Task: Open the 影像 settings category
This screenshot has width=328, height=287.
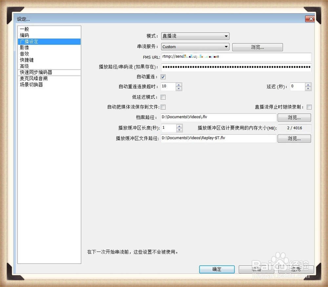Action: (49, 48)
